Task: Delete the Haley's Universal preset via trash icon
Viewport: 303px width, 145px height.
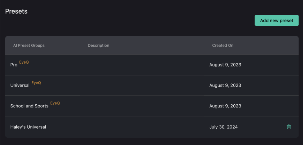Action: 289,127
